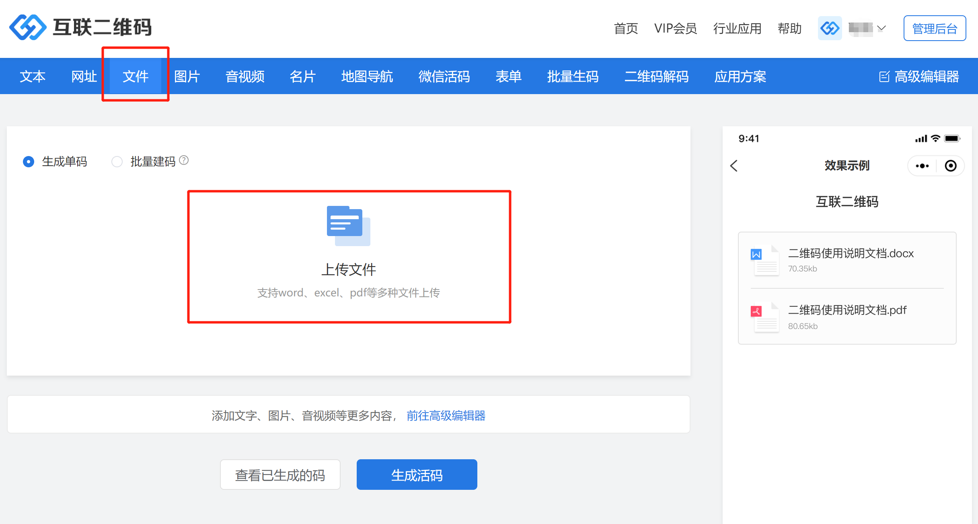
Task: Tap the back arrow in phone preview
Action: coord(734,166)
